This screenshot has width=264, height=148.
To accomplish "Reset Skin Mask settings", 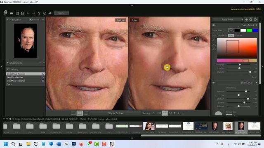I will coord(255,77).
